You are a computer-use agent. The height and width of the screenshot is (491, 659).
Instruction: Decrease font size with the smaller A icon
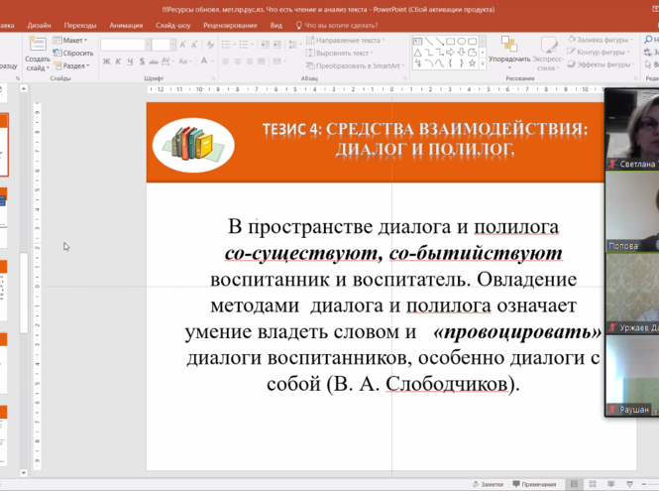point(194,45)
